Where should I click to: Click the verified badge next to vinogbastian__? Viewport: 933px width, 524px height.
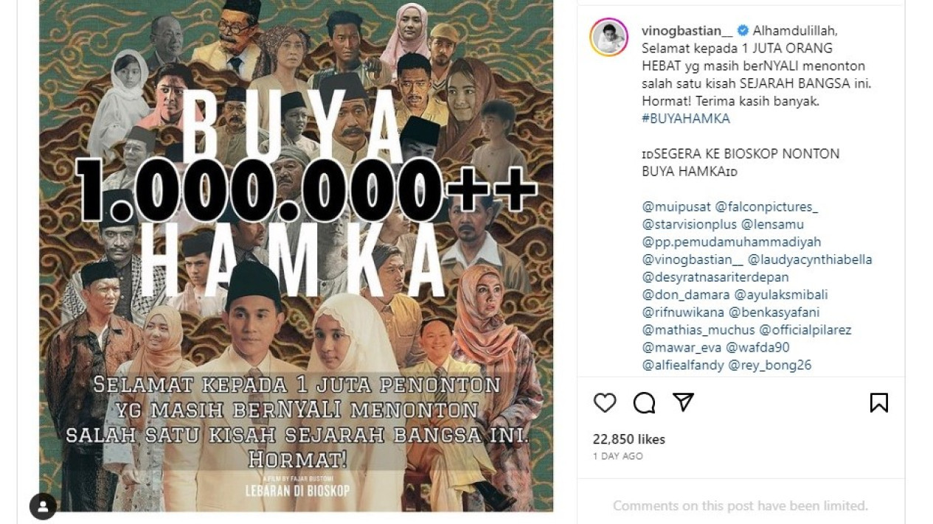(743, 31)
